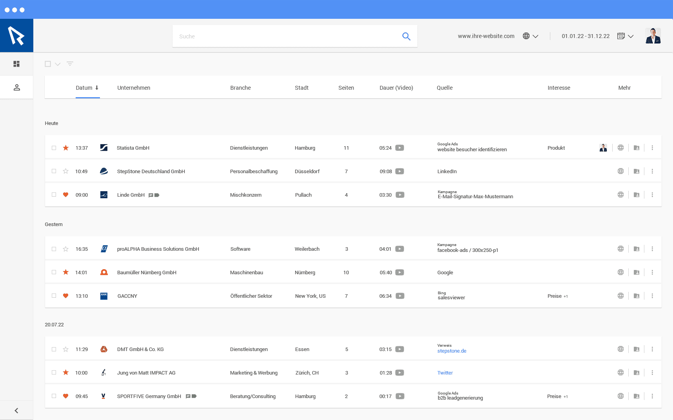Viewport: 673px width, 420px height.
Task: Expand the website language globe dropdown
Action: (531, 36)
